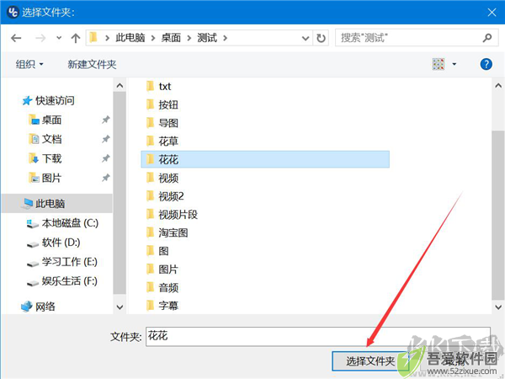The width and height of the screenshot is (505, 379).
Task: Select the 音频 folder
Action: 162,287
